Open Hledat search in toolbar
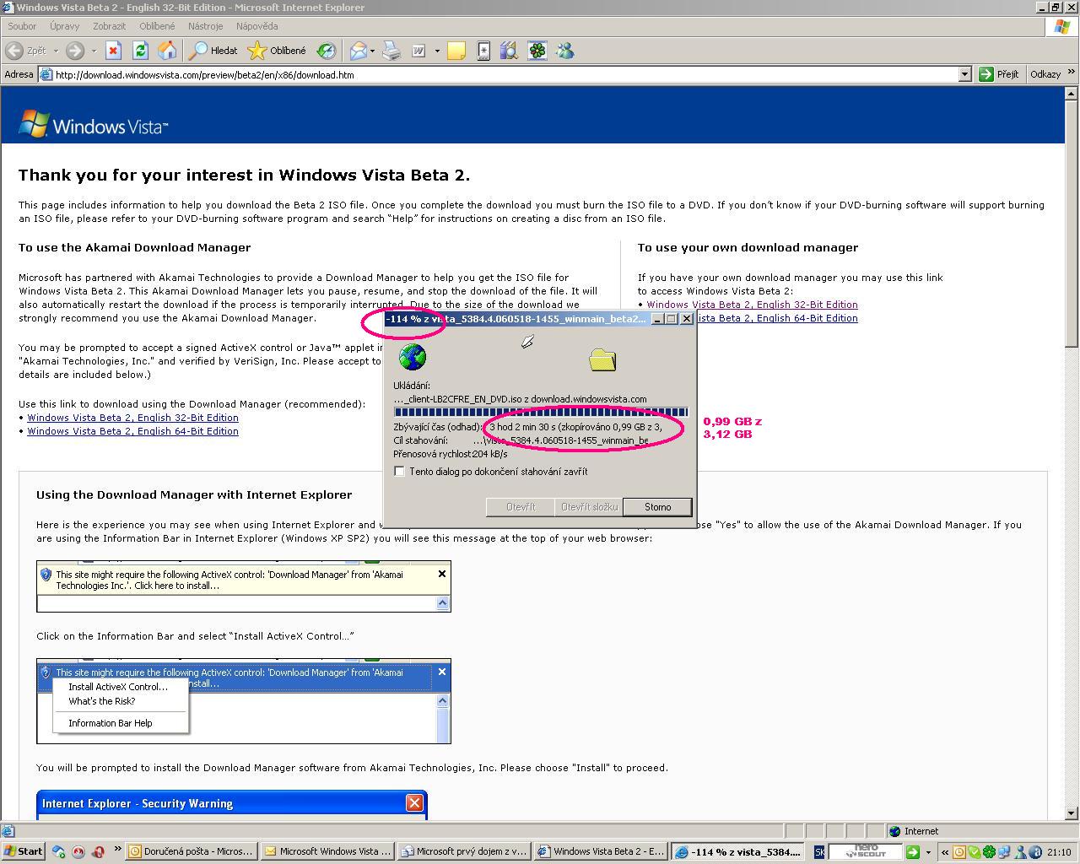The width and height of the screenshot is (1080, 864). (213, 51)
